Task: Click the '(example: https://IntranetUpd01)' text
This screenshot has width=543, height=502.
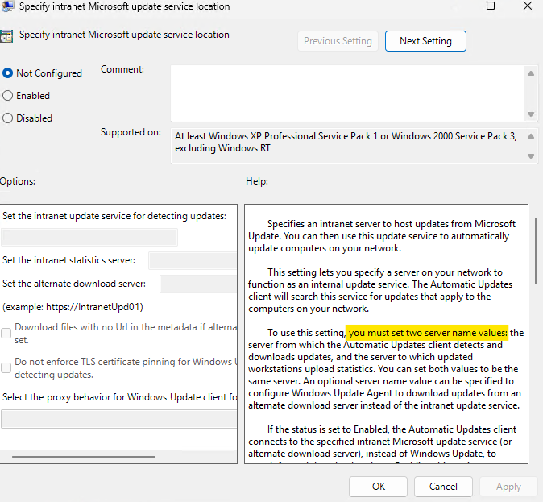Action: (x=73, y=307)
